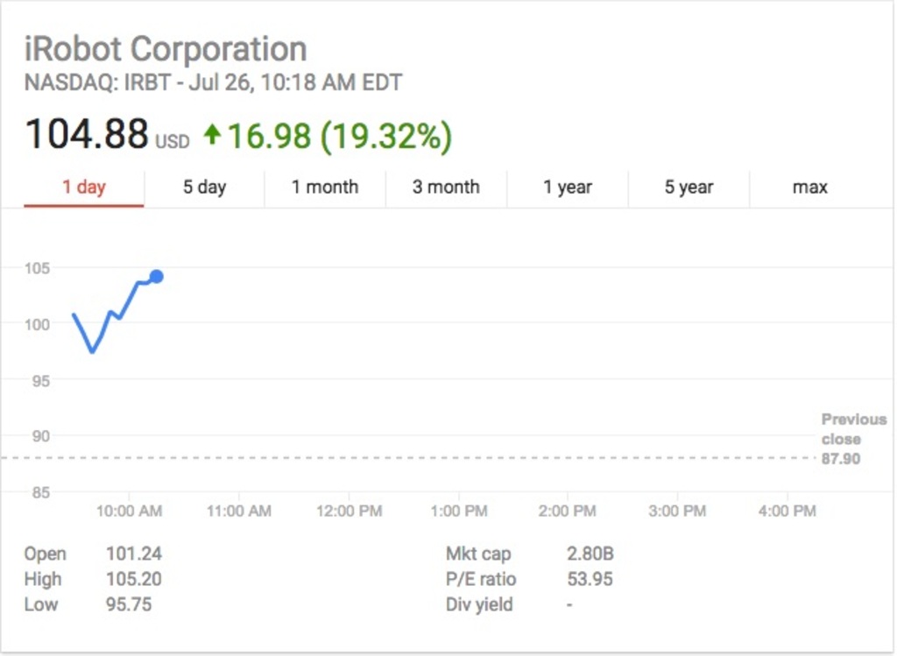Click the High value 105.20
This screenshot has height=656, width=897.
coord(134,579)
